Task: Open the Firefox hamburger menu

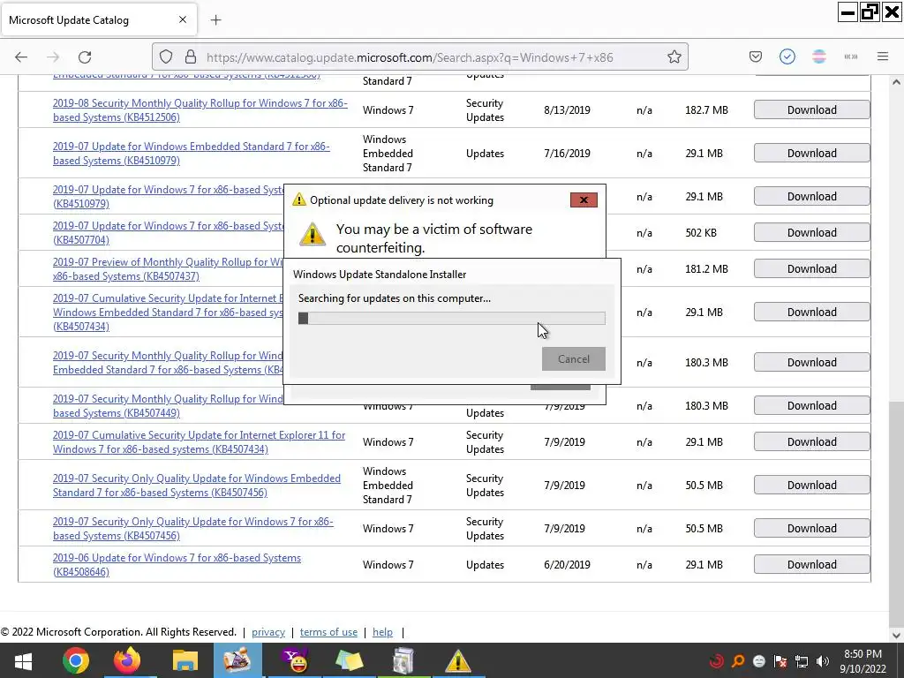Action: coord(883,57)
